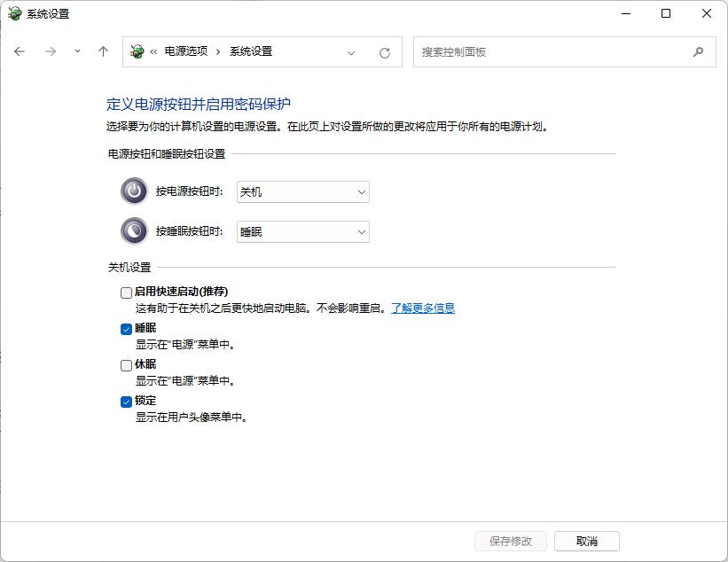Go back with the left arrow
The width and height of the screenshot is (728, 562).
[20, 51]
